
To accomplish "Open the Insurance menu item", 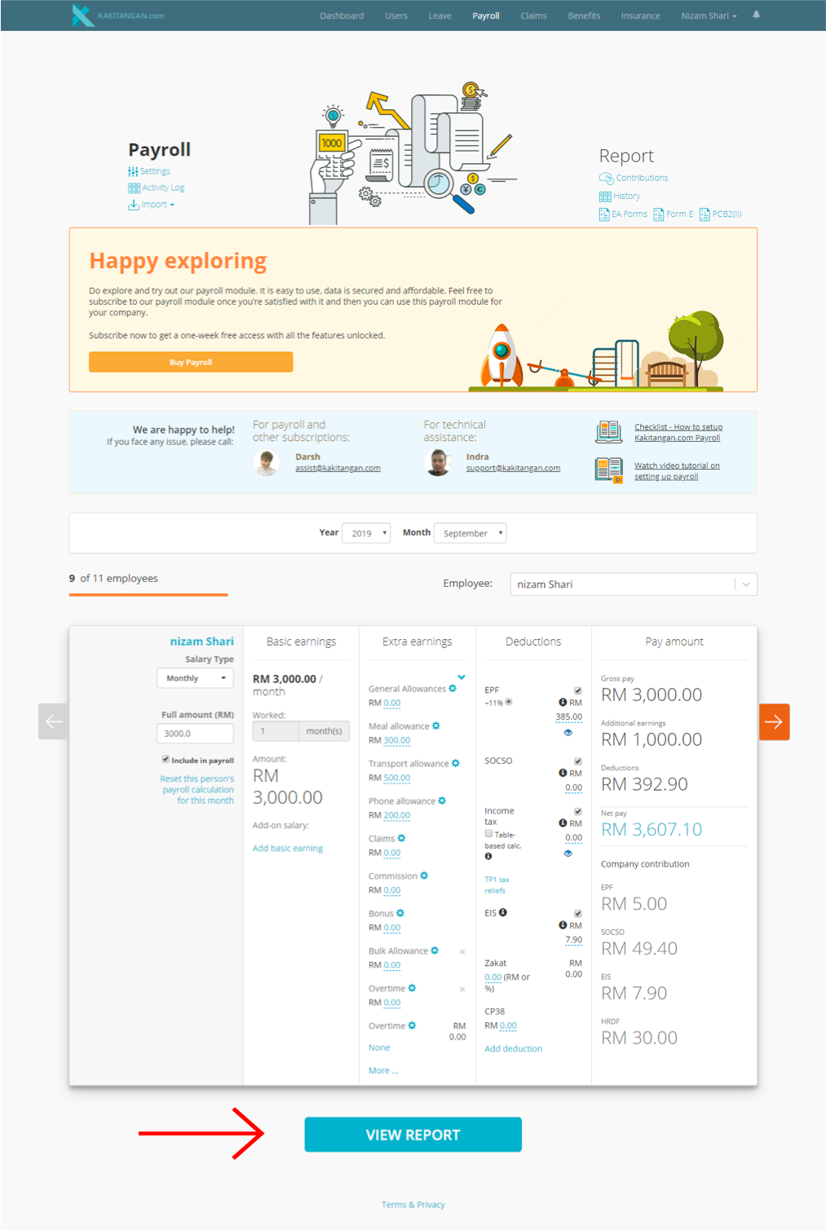I will 641,15.
